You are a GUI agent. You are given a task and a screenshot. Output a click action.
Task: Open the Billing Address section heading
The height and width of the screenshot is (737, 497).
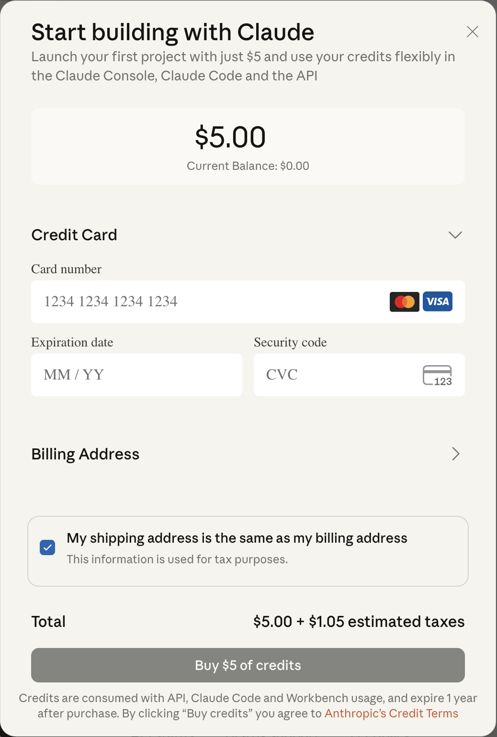pos(85,454)
